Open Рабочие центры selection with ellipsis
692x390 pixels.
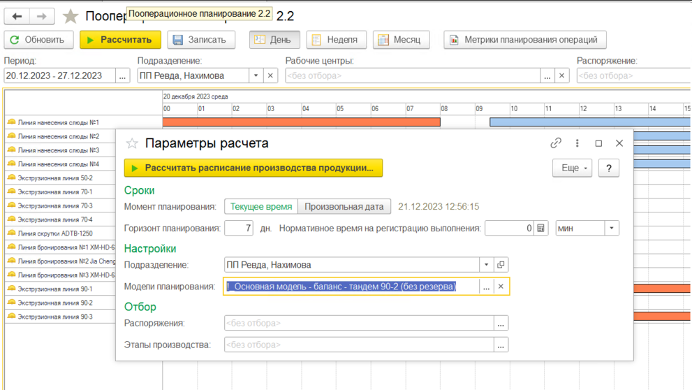click(547, 75)
